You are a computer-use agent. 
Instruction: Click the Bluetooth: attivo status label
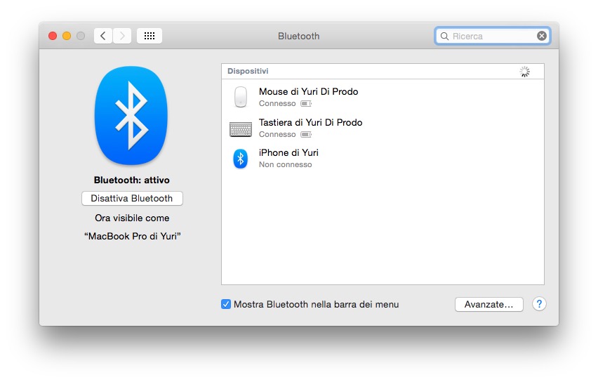[132, 180]
